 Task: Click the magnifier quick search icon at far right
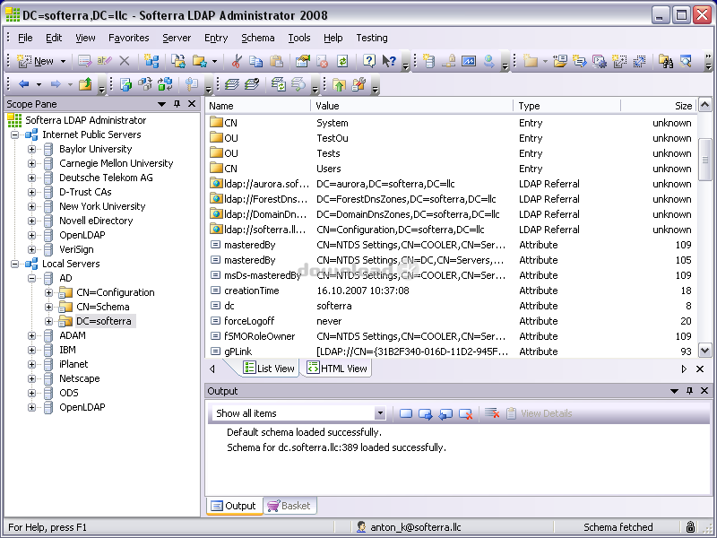tap(686, 61)
